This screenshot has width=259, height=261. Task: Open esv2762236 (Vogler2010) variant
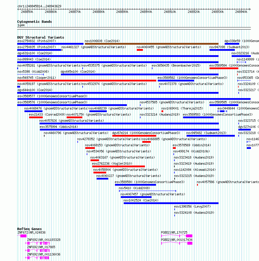click(112, 163)
